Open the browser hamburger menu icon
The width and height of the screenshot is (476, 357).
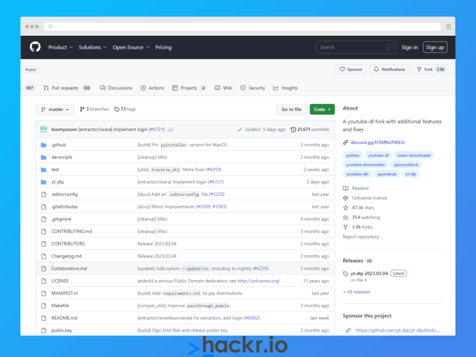[448, 27]
